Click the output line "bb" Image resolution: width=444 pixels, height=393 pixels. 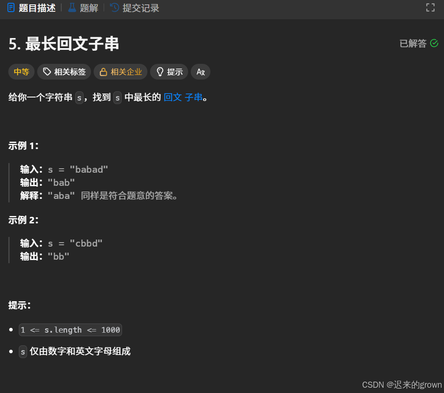point(45,256)
